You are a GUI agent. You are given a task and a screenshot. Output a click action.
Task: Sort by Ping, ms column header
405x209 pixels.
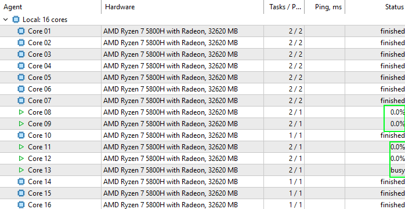(325, 7)
